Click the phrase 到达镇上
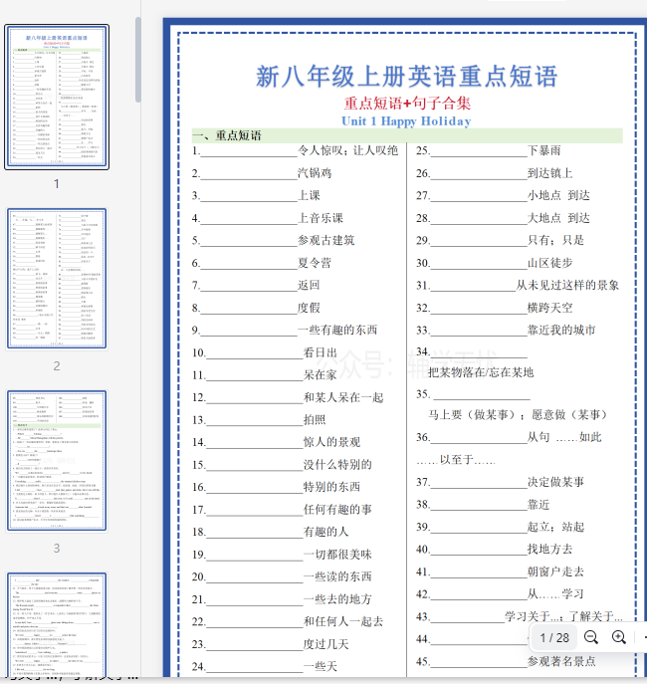Image resolution: width=647 pixels, height=684 pixels. click(549, 173)
